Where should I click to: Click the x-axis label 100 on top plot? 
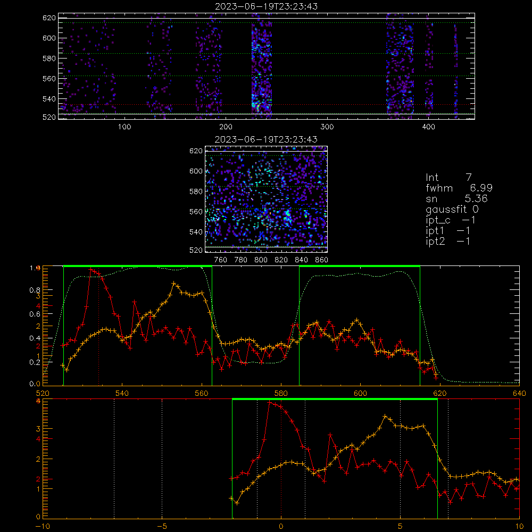tap(124, 127)
